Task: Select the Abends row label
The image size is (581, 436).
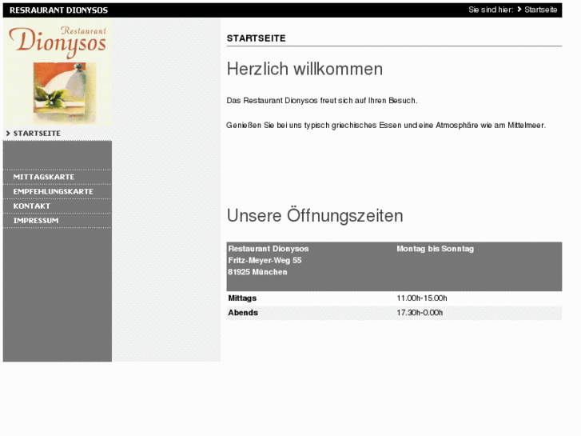Action: coord(243,313)
